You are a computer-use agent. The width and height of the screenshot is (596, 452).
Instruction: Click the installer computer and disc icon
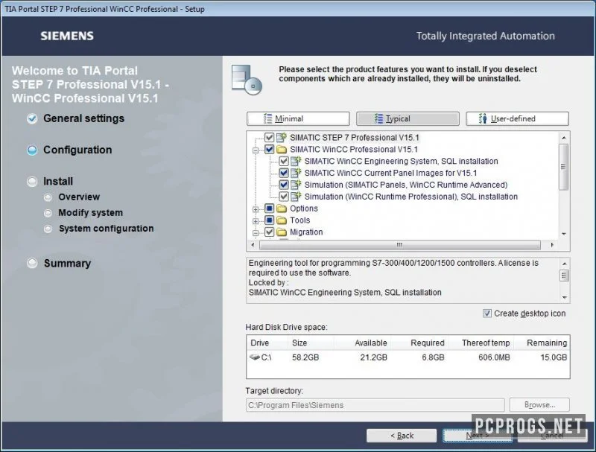[247, 80]
